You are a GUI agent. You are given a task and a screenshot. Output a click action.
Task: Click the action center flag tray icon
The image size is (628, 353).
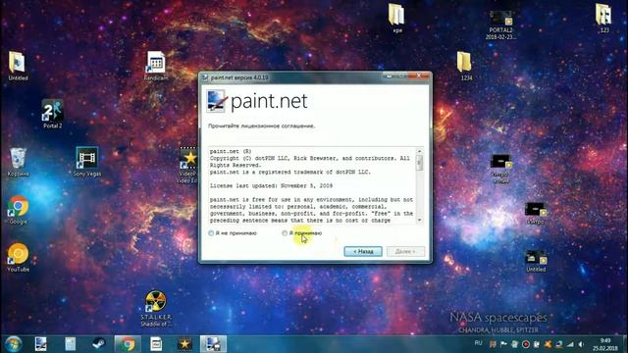(x=503, y=344)
